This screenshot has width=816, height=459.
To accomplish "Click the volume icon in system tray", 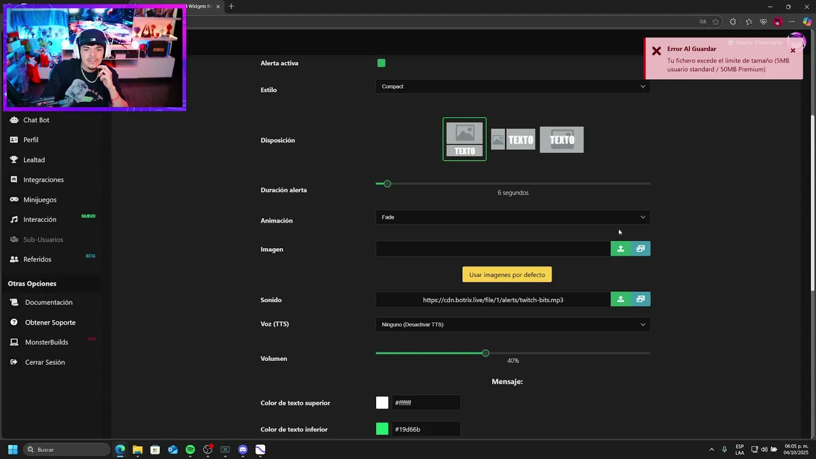I will [x=764, y=449].
